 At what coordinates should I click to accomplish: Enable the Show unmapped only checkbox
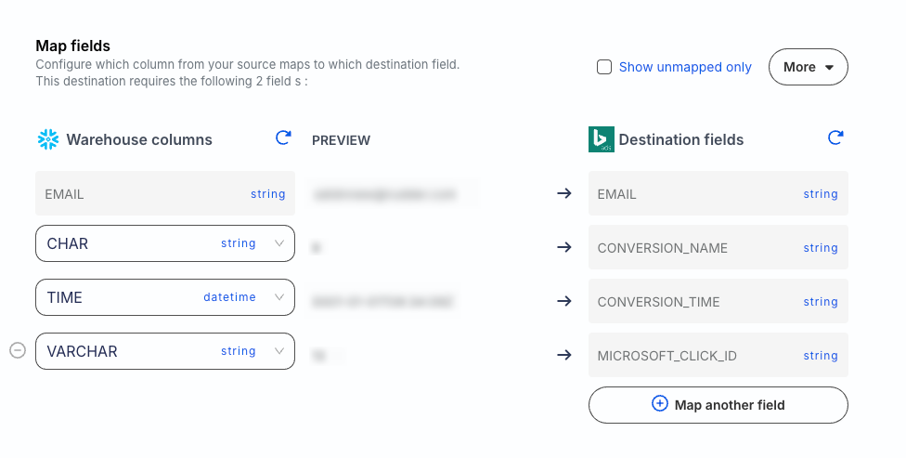(604, 67)
